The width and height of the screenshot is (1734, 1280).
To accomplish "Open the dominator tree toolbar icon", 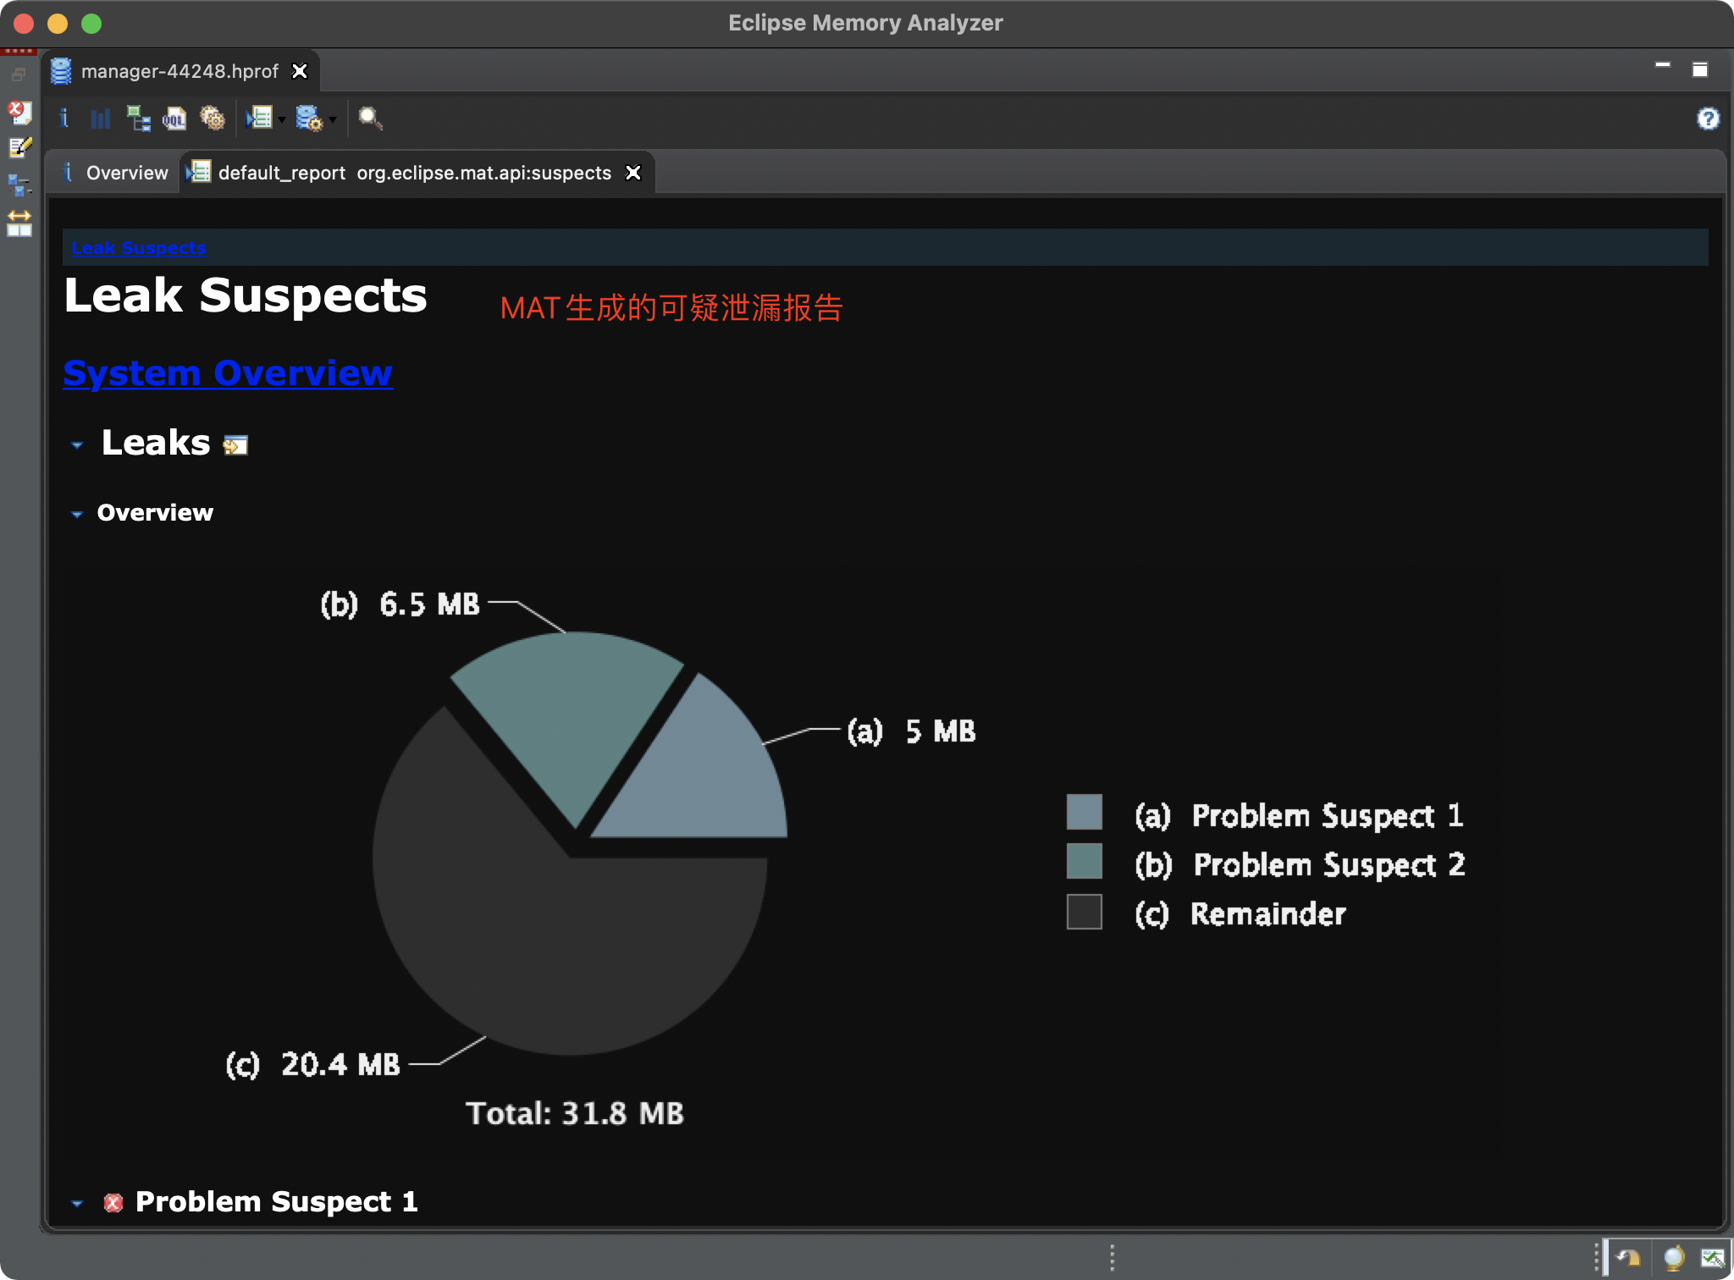I will [138, 119].
